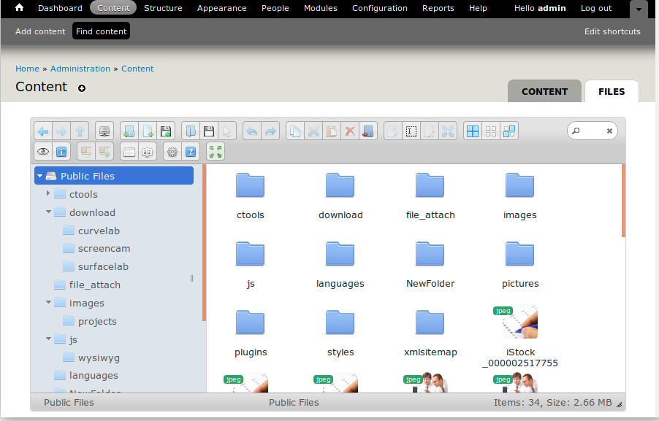The height and width of the screenshot is (421, 659).
Task: Open Get Info with the blue info icon
Action: click(62, 152)
